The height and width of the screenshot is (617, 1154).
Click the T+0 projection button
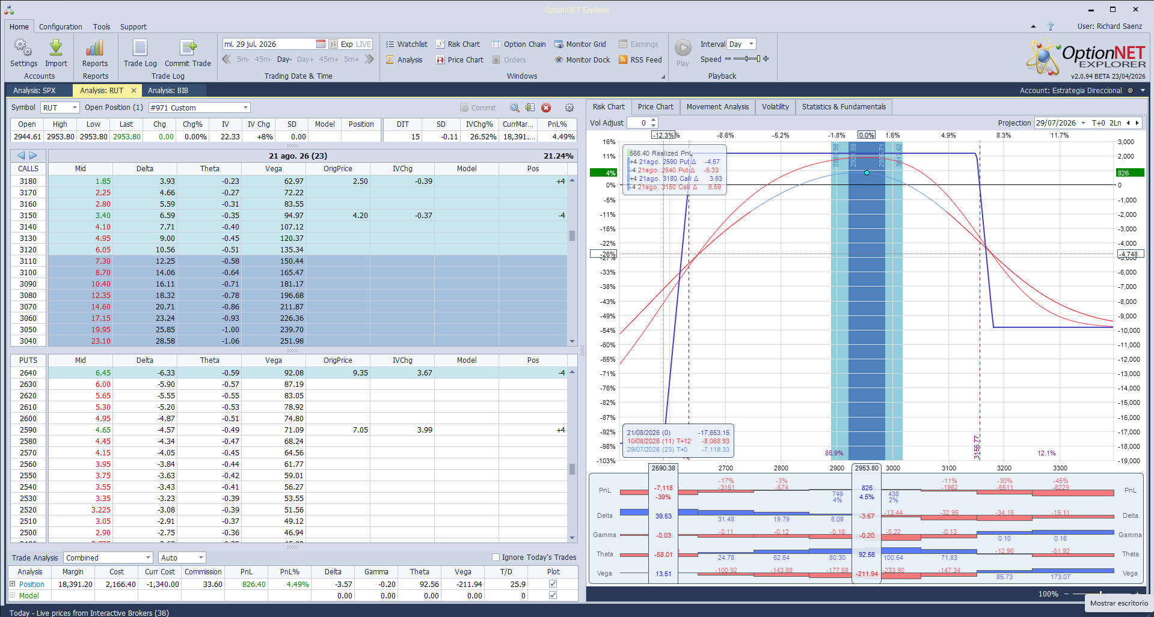(x=1098, y=123)
